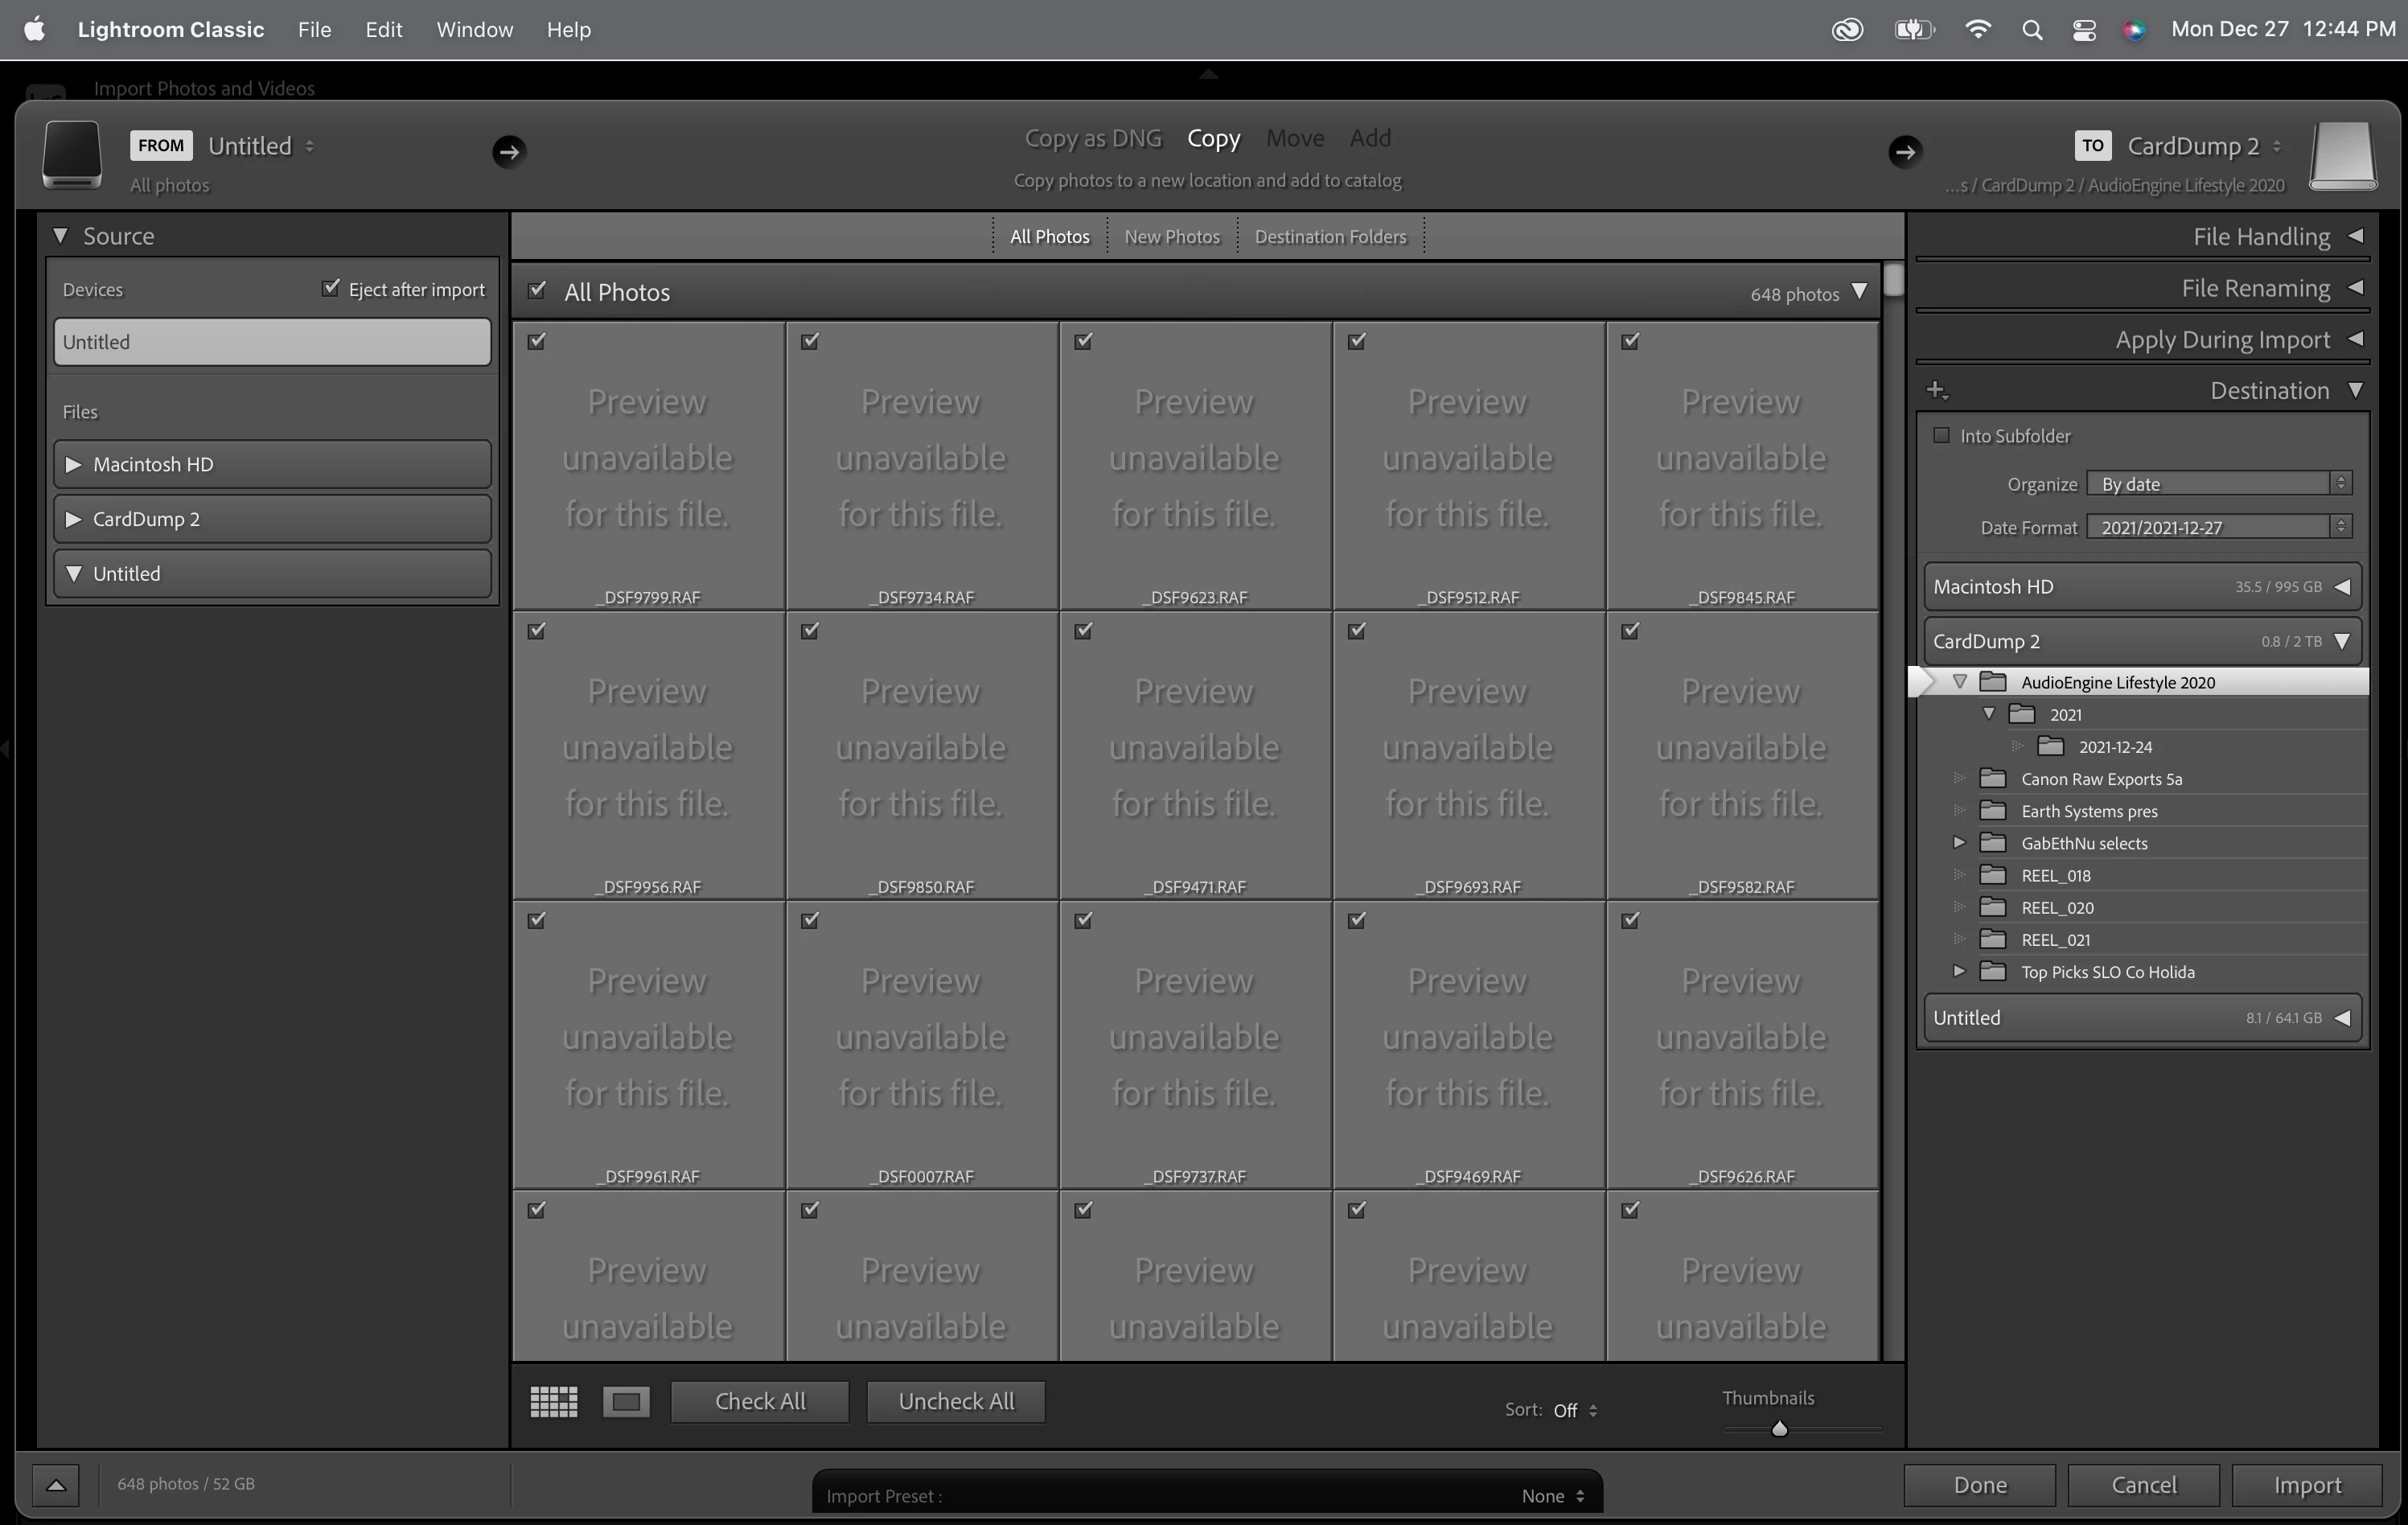Uncheck photo _DSF9799.RAF
The width and height of the screenshot is (2408, 1525).
click(537, 341)
